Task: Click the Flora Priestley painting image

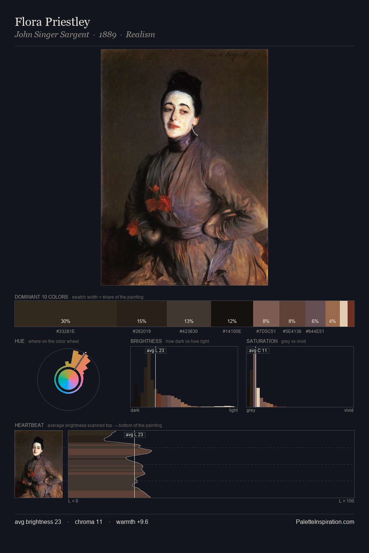Action: coord(184,167)
